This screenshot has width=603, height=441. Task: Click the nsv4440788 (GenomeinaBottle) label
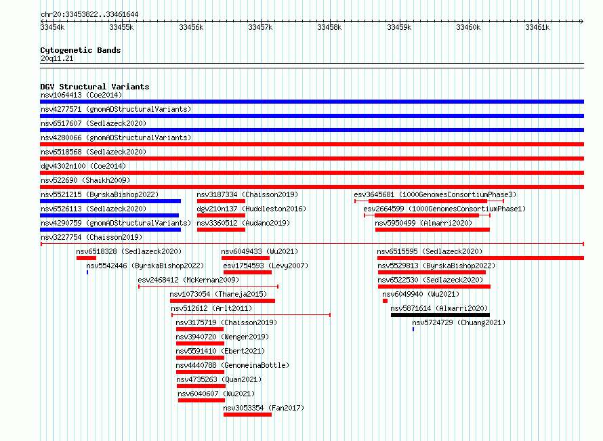(x=232, y=365)
